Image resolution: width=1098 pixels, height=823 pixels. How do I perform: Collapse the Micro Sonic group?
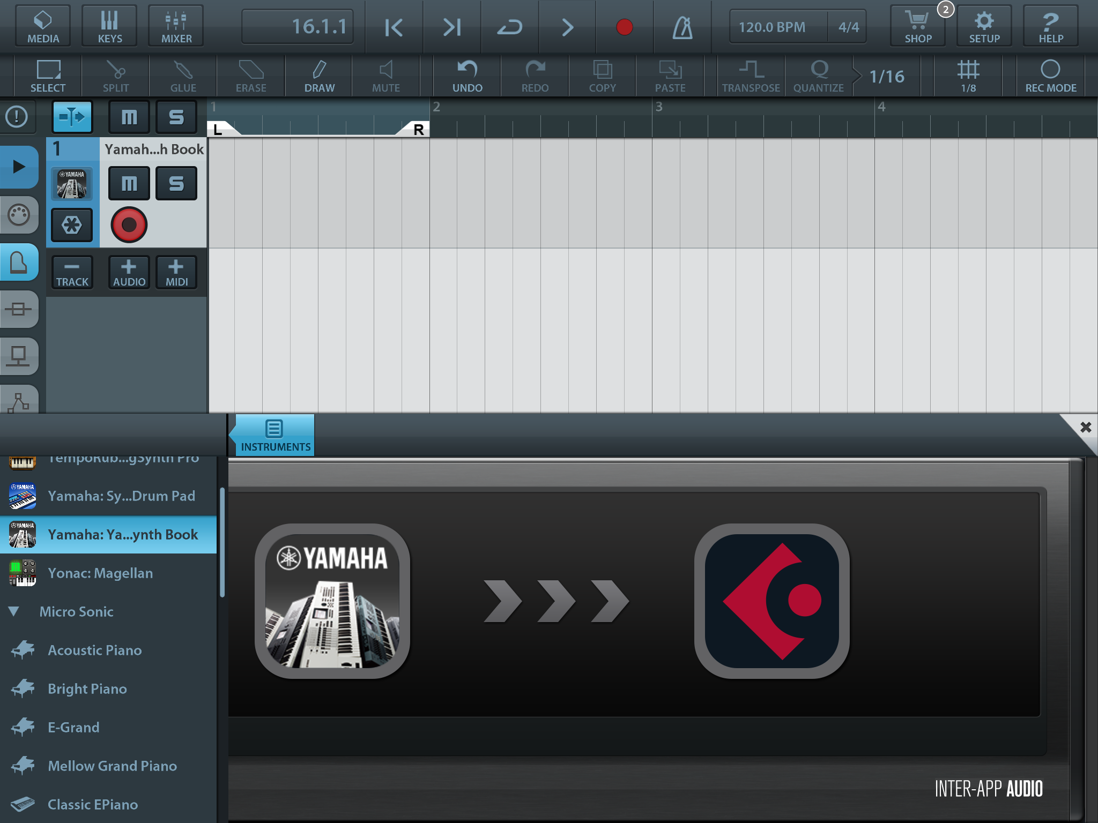coord(14,611)
